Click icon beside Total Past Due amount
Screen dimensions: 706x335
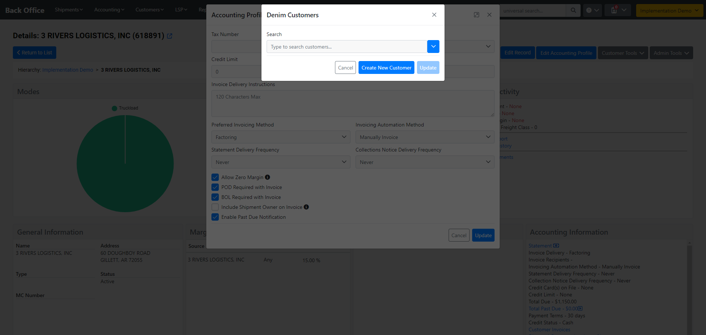(x=580, y=309)
